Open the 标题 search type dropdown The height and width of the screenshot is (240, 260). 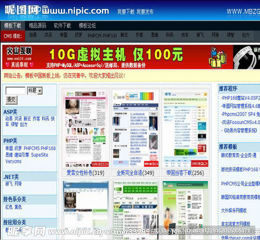coord(35,91)
